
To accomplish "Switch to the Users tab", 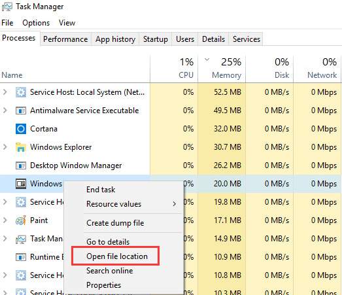I will 185,39.
